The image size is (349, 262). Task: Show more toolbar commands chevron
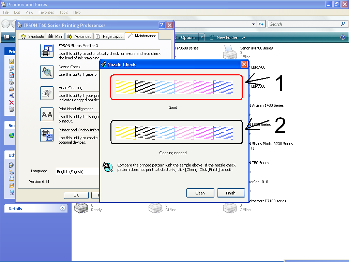coord(243,38)
